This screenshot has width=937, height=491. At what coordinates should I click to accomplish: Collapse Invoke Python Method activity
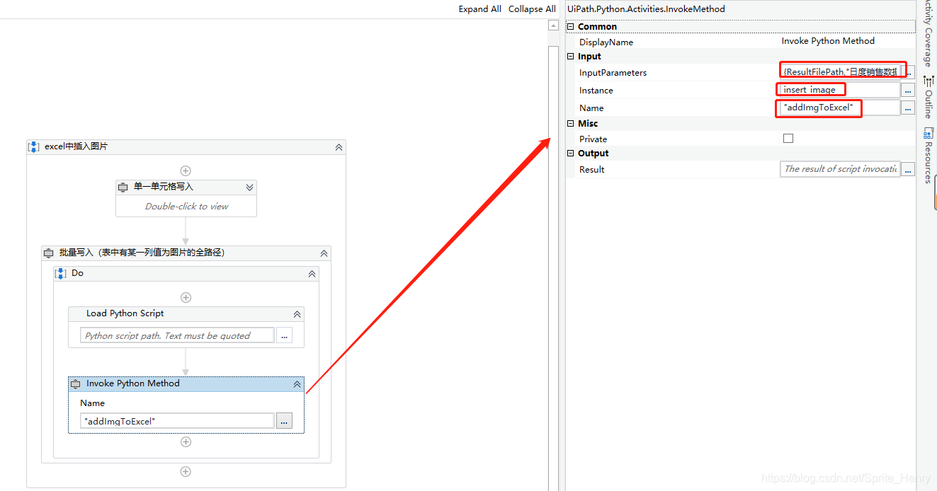pyautogui.click(x=297, y=383)
